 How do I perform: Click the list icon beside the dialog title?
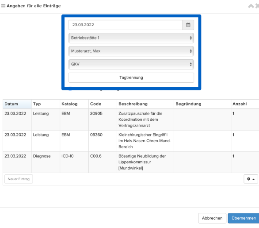pos(3,6)
